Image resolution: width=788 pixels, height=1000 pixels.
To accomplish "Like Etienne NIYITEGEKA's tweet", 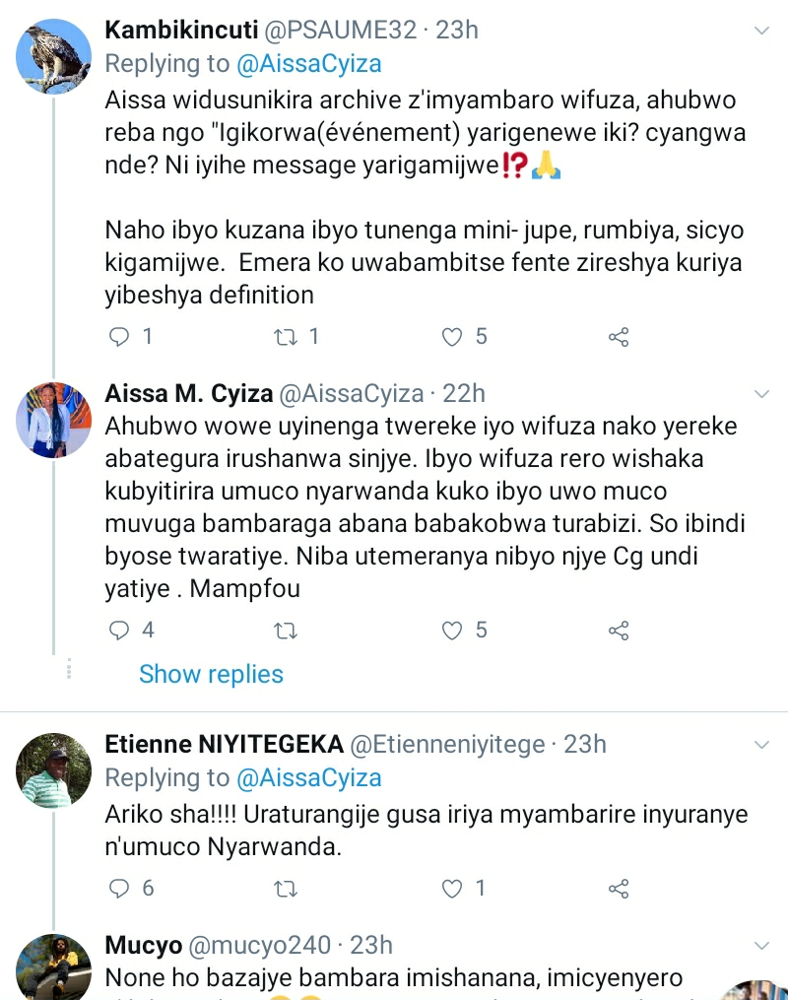I will coord(452,889).
